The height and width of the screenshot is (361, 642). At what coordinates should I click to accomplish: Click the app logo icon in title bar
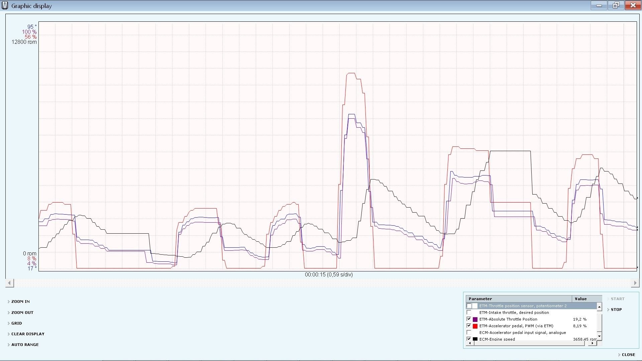(x=5, y=6)
